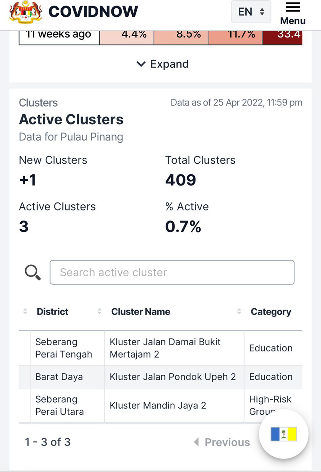Image resolution: width=321 pixels, height=472 pixels.
Task: Sort table by Category column arrows
Action: pos(239,311)
